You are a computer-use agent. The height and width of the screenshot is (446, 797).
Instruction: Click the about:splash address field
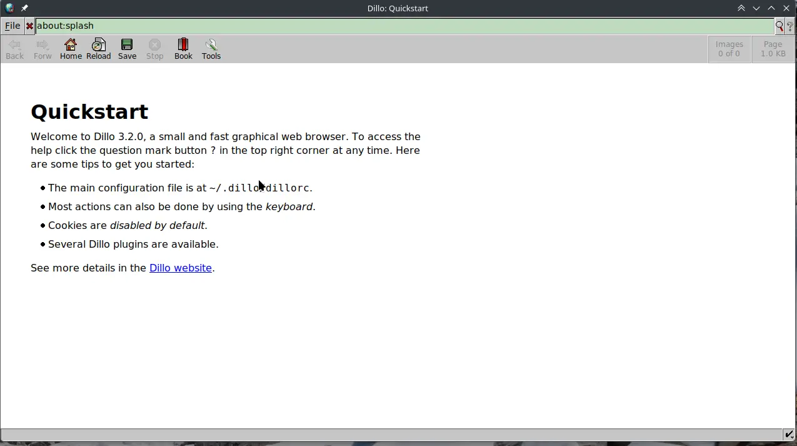pos(404,26)
